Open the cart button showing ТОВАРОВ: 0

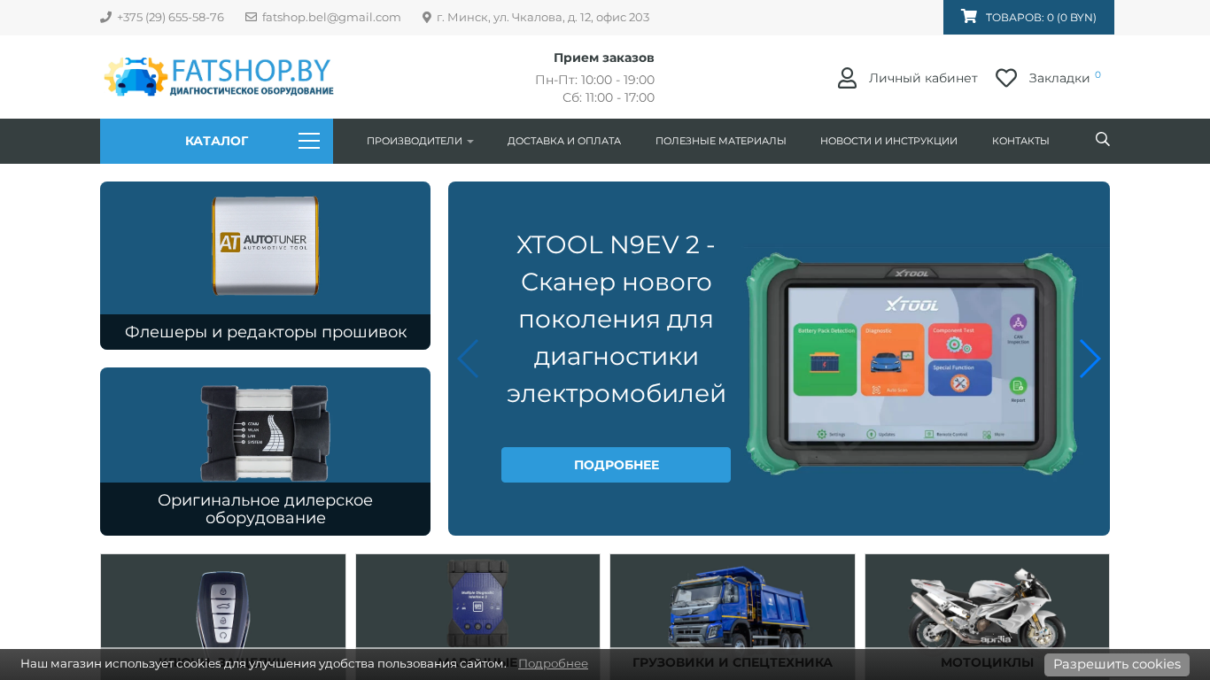coord(1028,17)
